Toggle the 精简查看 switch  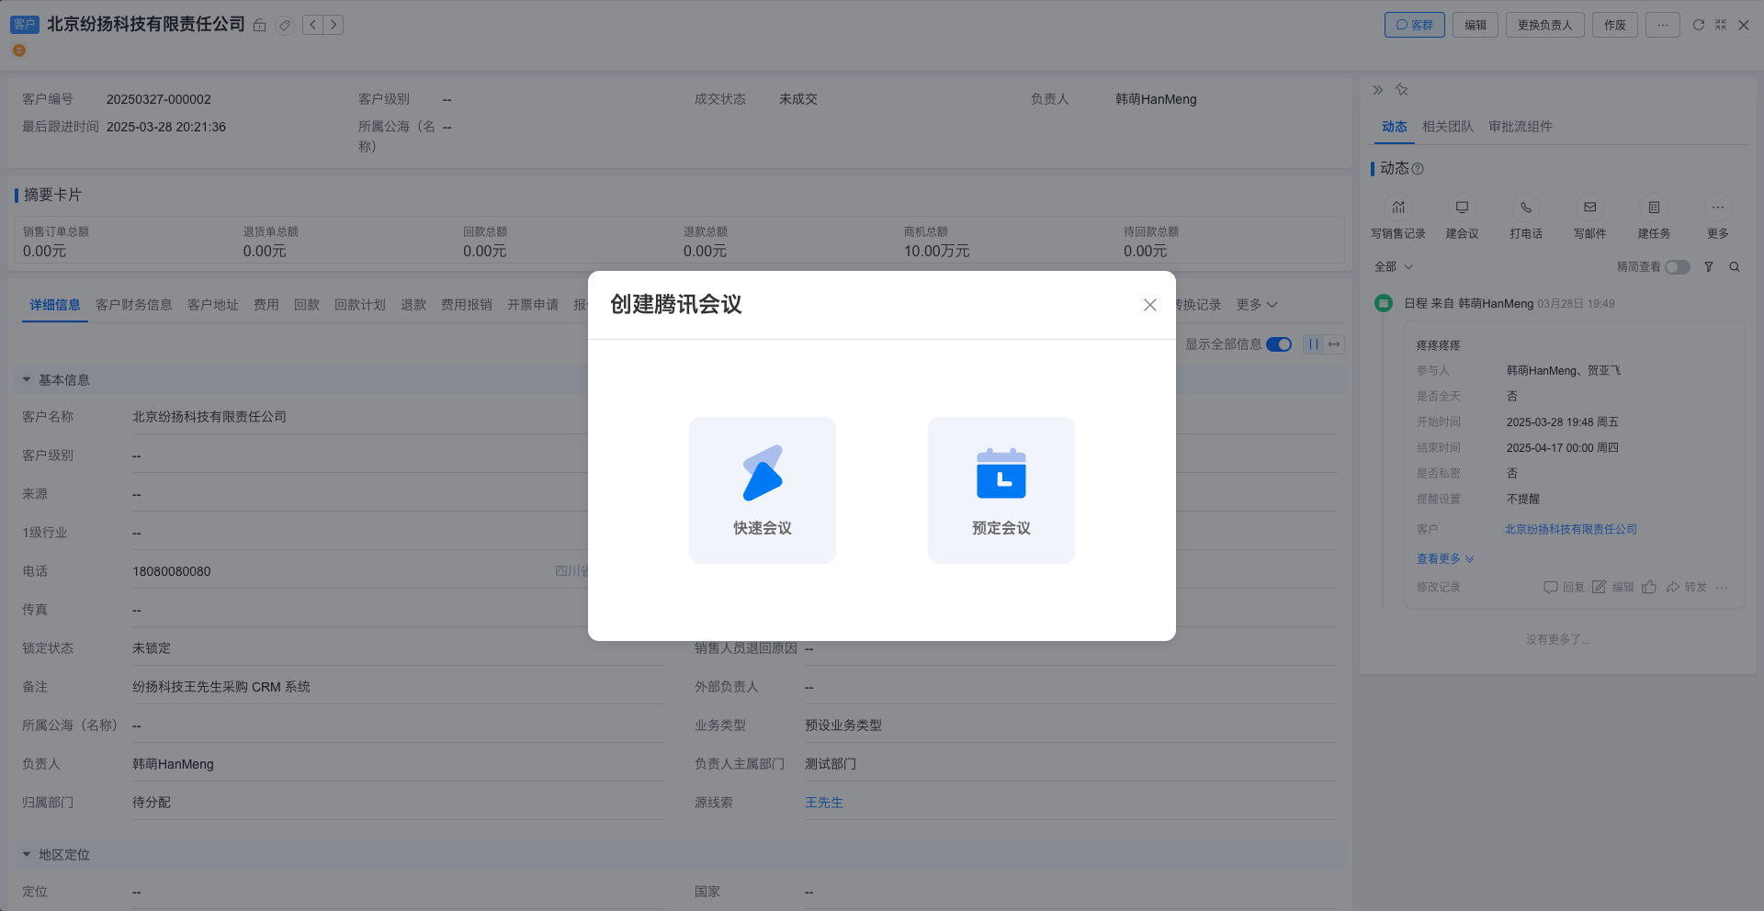tap(1678, 267)
